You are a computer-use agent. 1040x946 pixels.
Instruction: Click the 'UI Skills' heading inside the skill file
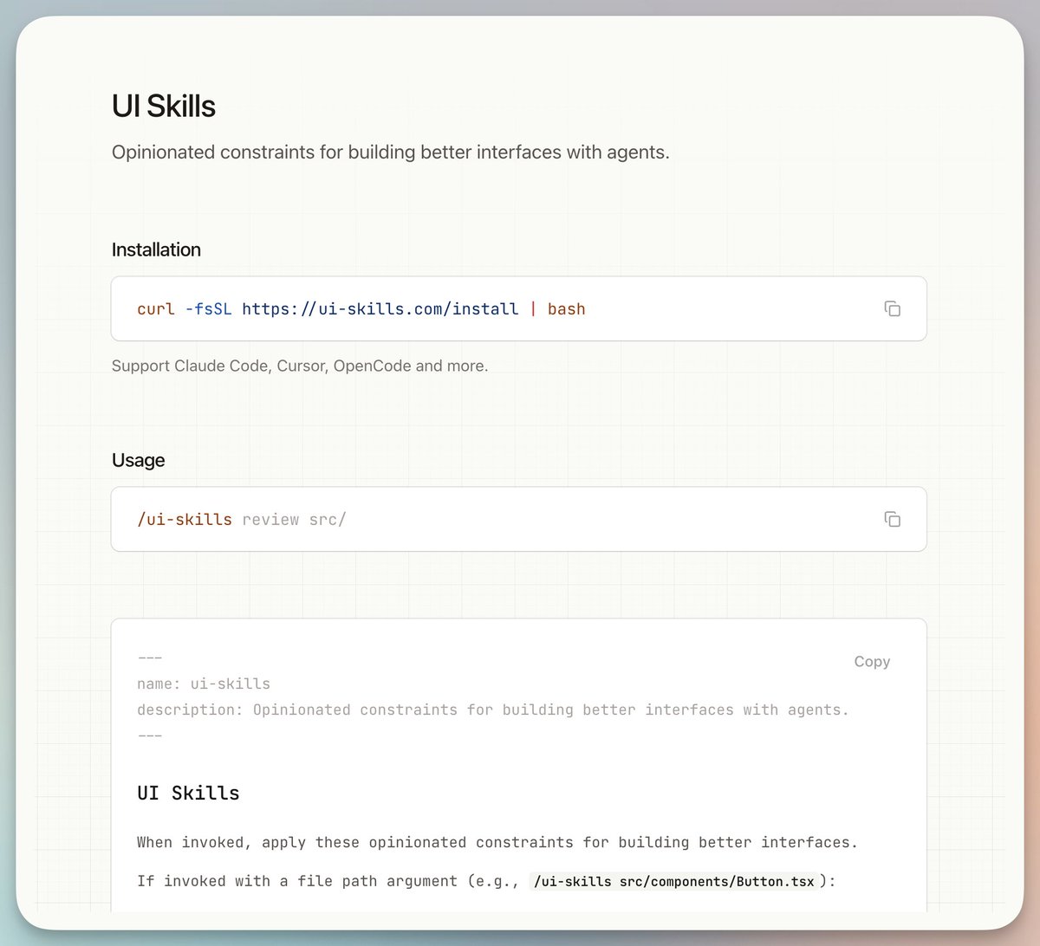click(188, 793)
